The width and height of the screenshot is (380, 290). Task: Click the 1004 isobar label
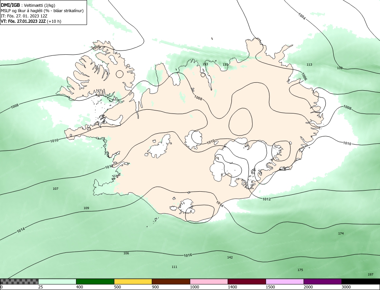click(302, 16)
